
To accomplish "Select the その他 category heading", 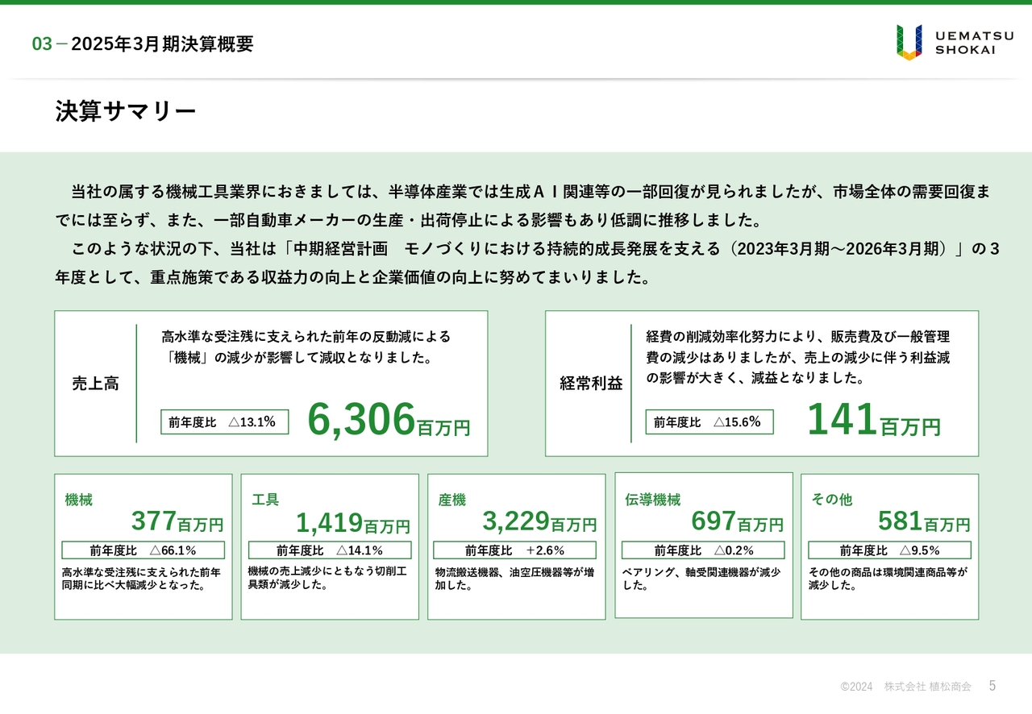I will point(831,500).
